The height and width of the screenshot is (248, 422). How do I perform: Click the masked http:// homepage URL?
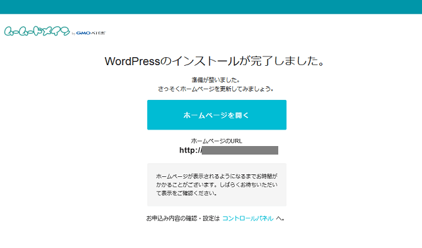click(229, 150)
